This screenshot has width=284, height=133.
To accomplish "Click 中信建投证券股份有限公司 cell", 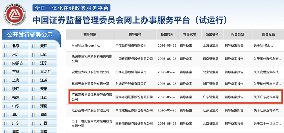I will click(x=134, y=110).
